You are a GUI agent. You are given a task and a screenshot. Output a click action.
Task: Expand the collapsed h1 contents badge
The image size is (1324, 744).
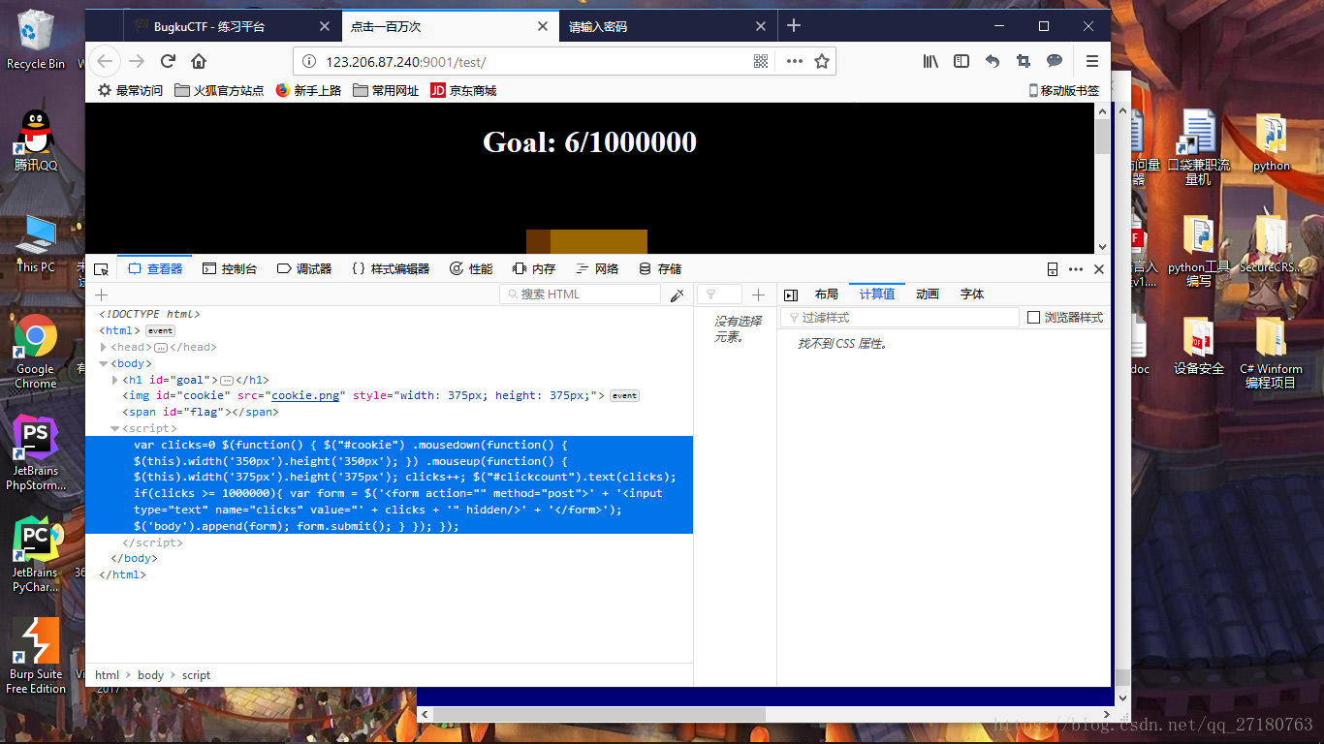pos(227,381)
